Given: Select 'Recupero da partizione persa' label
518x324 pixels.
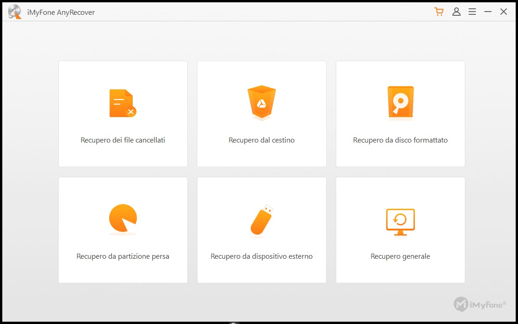Looking at the screenshot, I should (x=123, y=256).
